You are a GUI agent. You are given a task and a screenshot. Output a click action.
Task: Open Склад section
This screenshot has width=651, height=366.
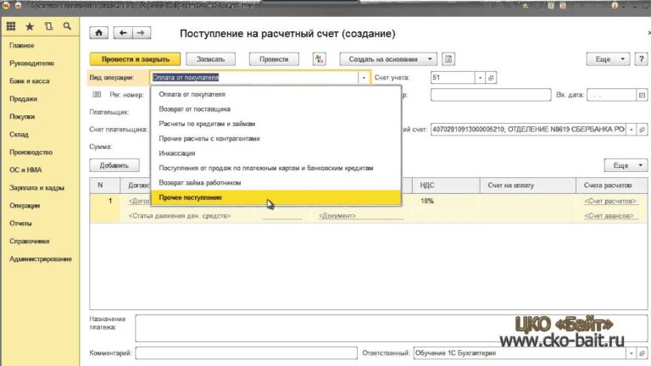(x=19, y=135)
